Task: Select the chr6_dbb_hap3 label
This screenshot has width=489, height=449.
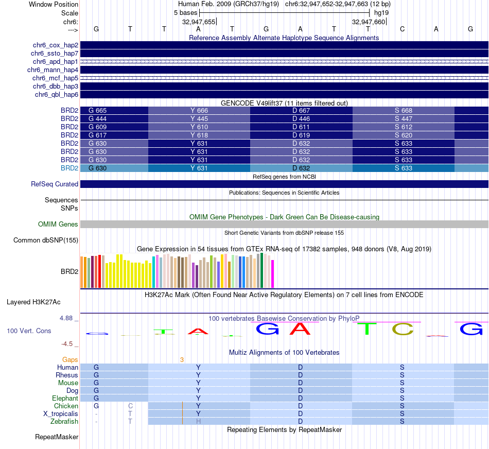Action: click(x=56, y=86)
